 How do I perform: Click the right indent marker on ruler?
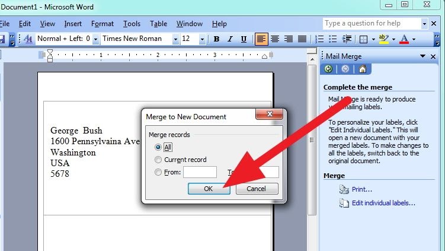(x=264, y=56)
